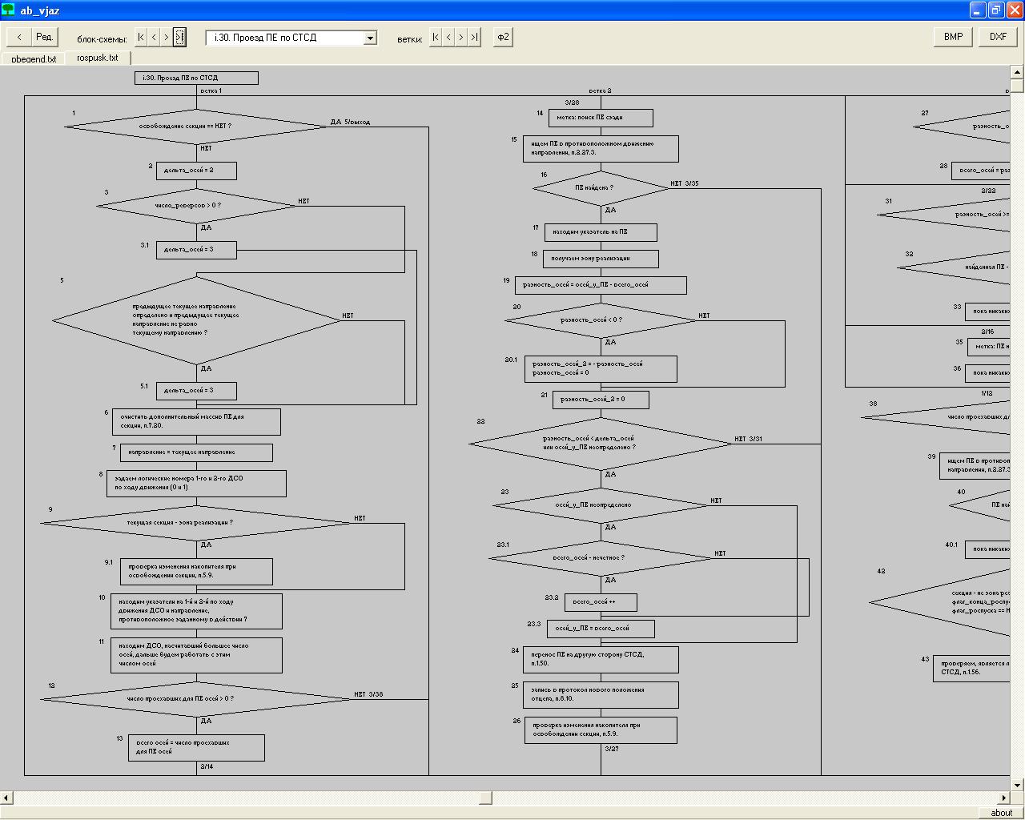Screen dimensions: 1025x820
Task: Click the horizontal scrollbar right arrow
Action: coord(1004,798)
